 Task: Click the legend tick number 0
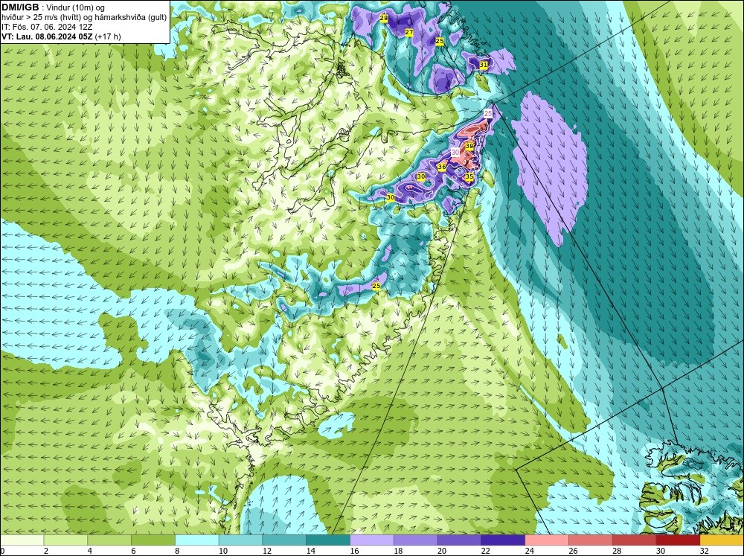2,551
